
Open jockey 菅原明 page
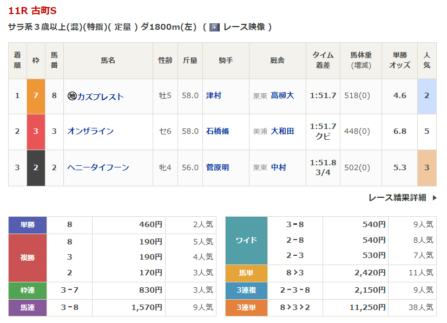click(218, 167)
